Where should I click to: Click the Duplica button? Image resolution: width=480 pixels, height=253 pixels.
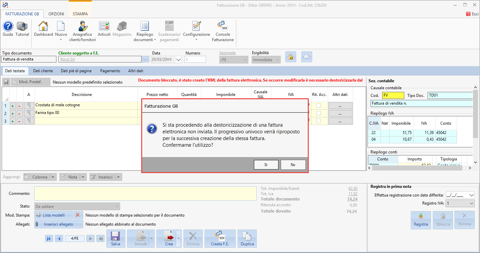coord(247,239)
